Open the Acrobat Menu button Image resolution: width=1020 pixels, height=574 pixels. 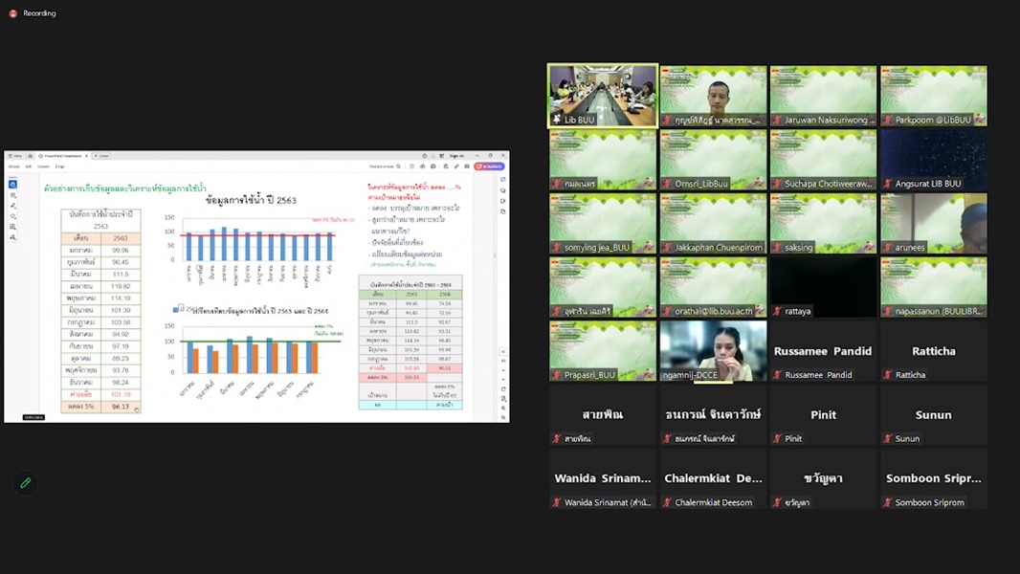click(15, 156)
